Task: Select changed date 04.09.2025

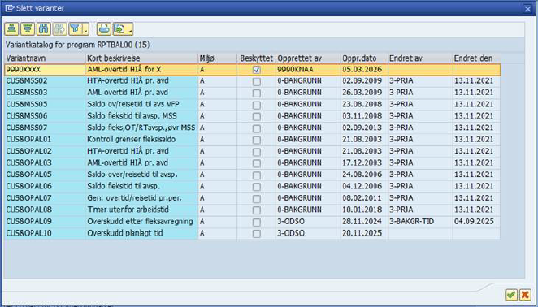Action: [x=476, y=222]
